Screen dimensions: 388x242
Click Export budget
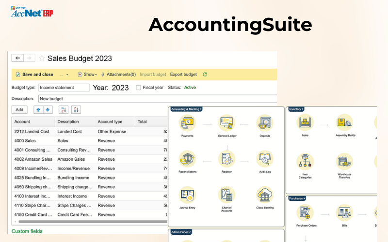183,75
